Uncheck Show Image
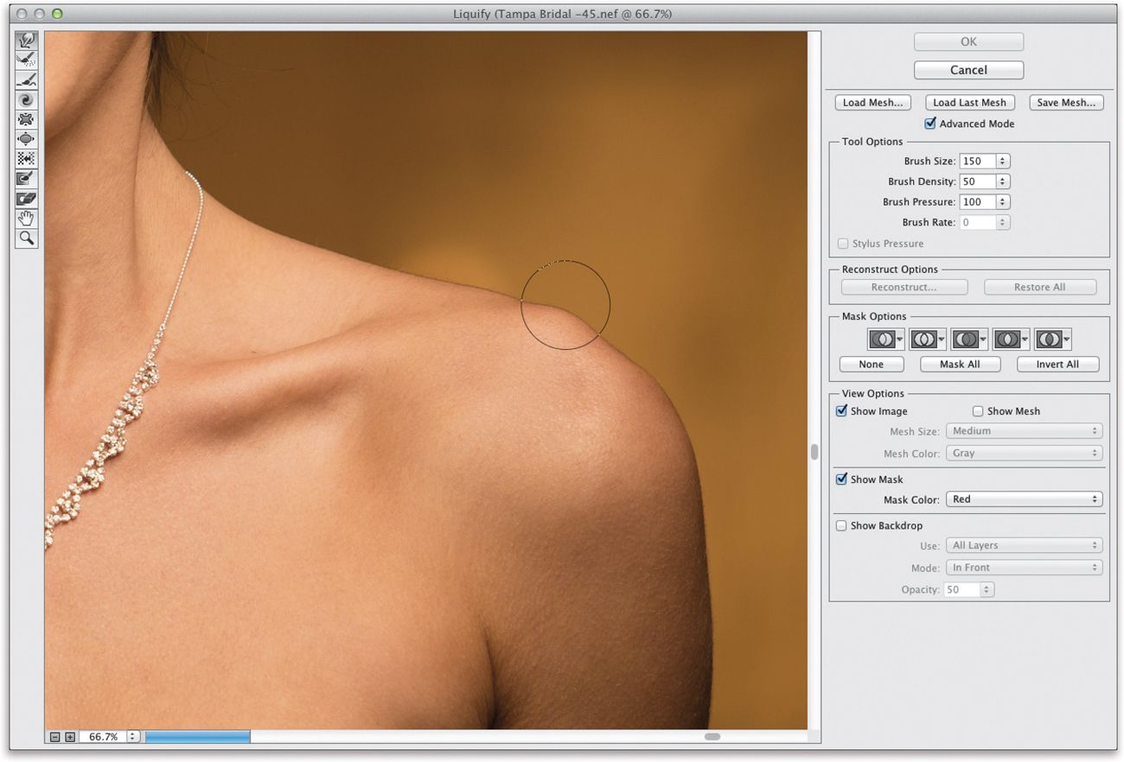1124x762 pixels. (841, 411)
